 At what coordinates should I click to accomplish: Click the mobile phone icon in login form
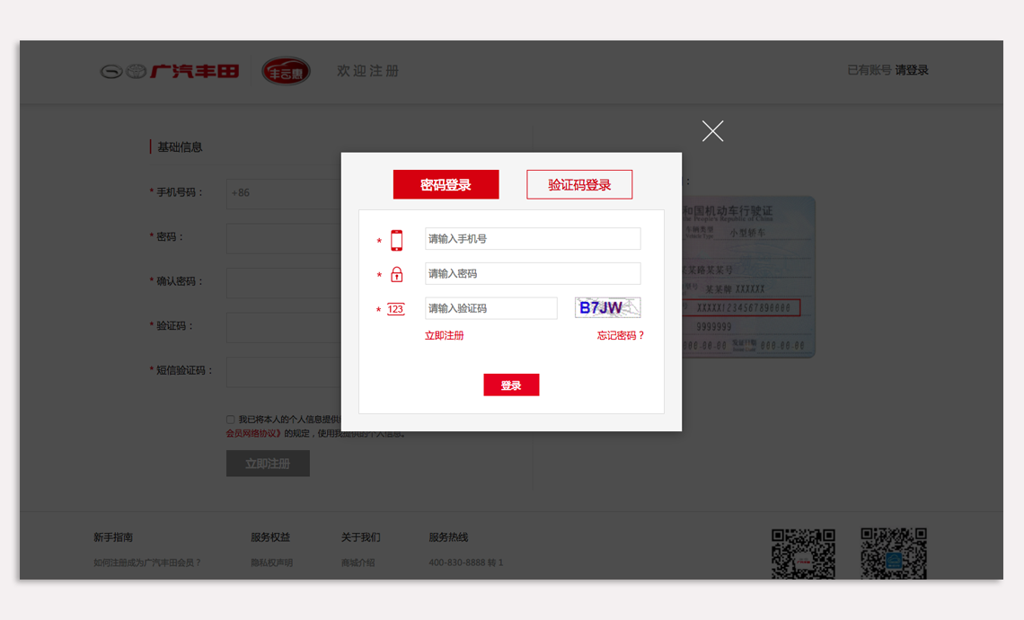(x=396, y=241)
